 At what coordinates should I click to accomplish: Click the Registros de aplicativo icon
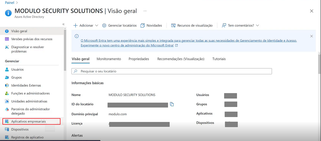click(7, 137)
